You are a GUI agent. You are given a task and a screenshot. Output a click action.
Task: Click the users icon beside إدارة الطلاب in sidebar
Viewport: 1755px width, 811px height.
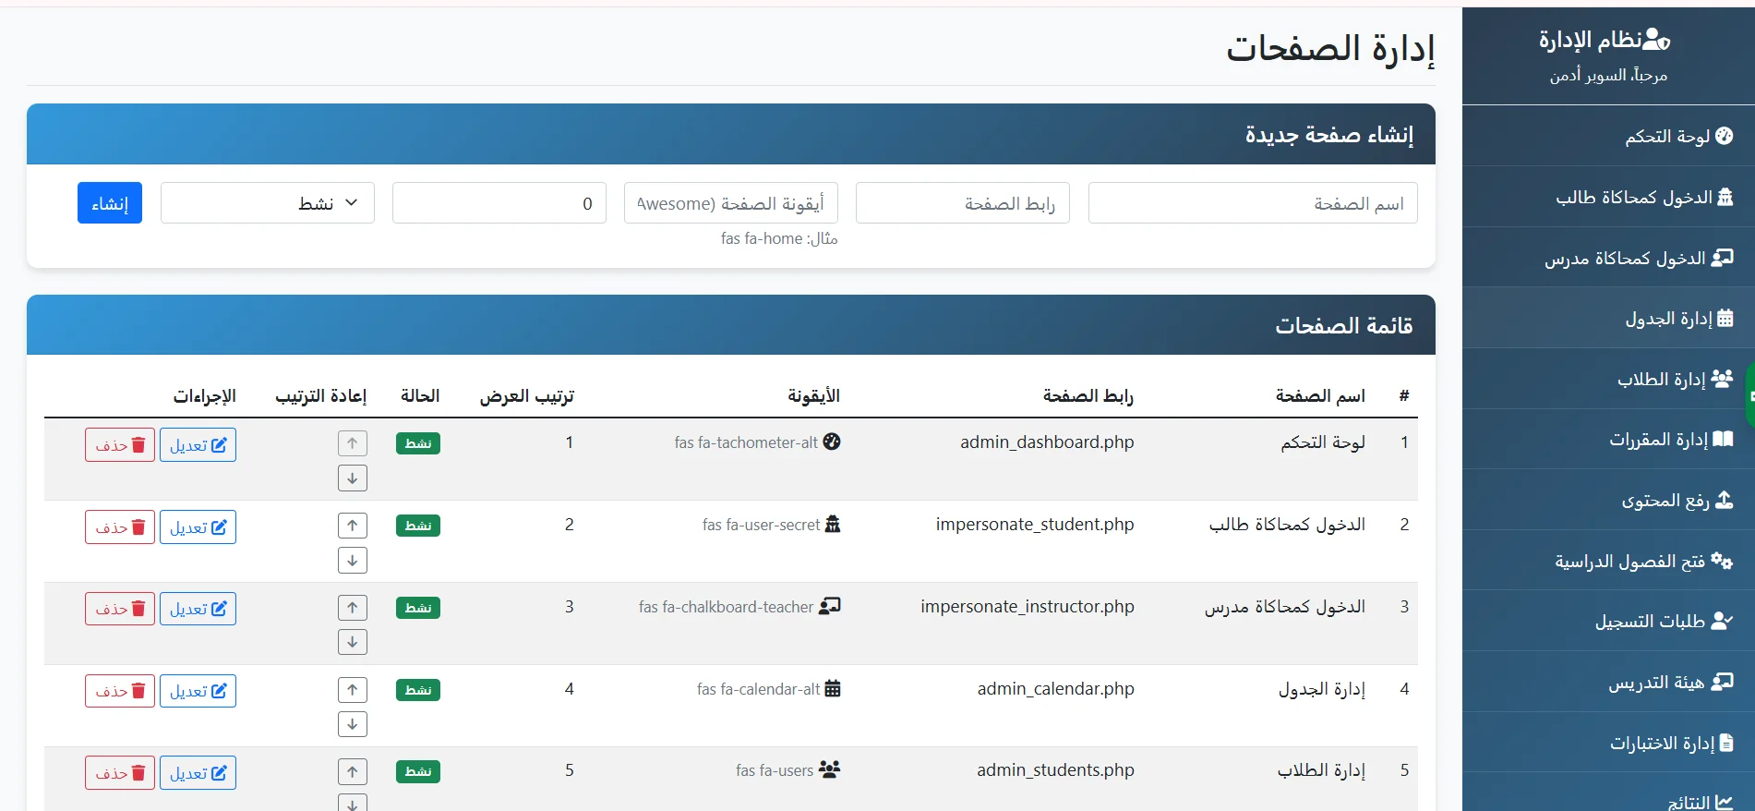tap(1722, 379)
